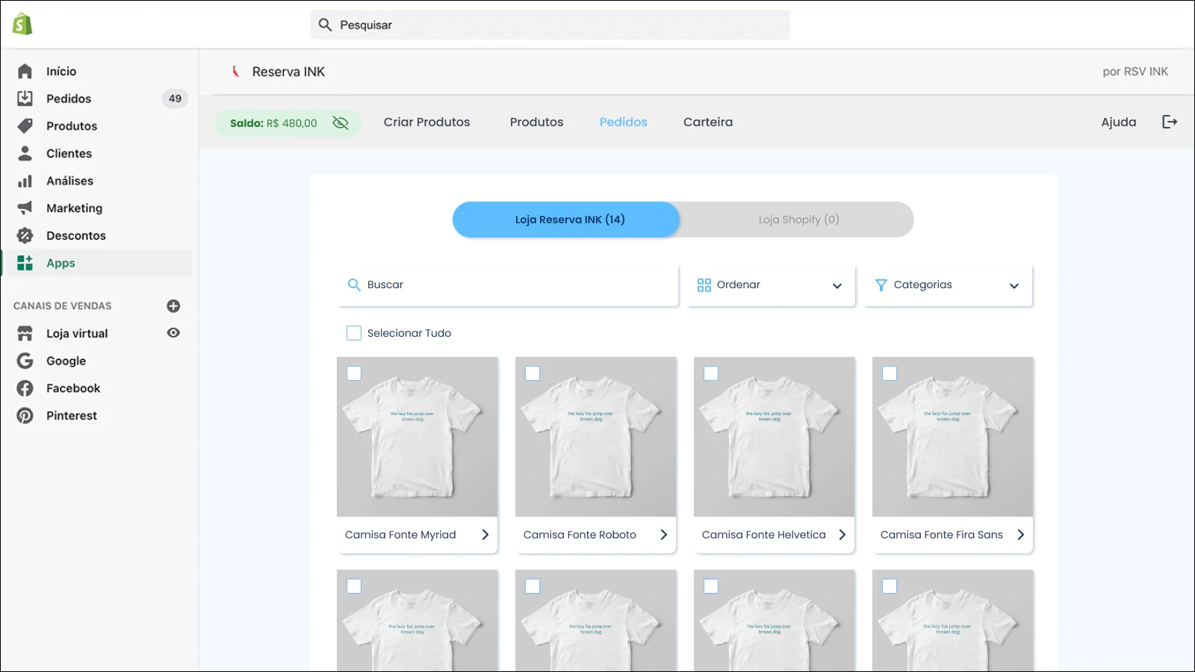
Task: Click the Pesquisar search field
Action: 550,25
